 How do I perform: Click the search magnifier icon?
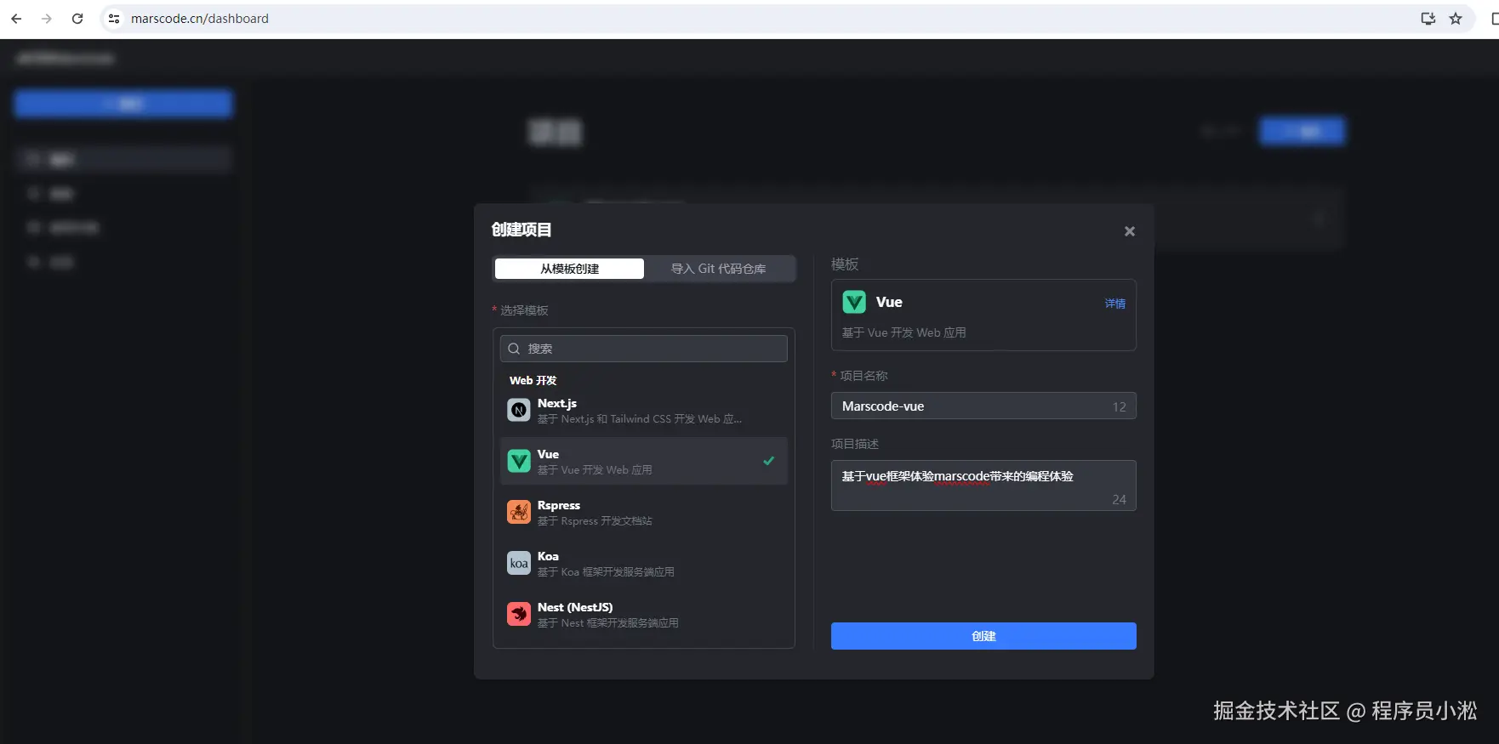pos(514,349)
